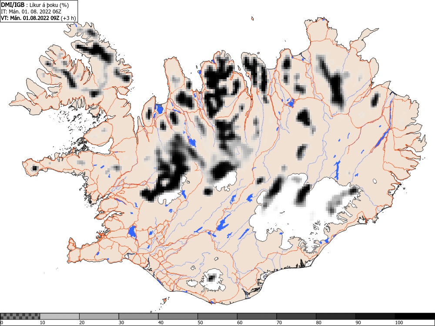The width and height of the screenshot is (435, 326).
Task: Click the '(+3 h)' forecast offset text
Action: coord(68,18)
